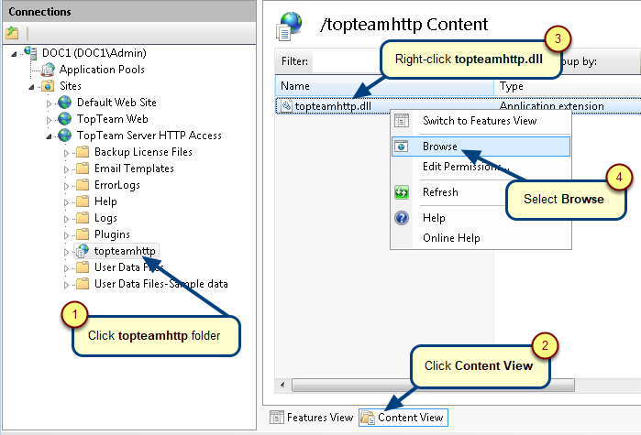Select ErrorLogs folder in tree
This screenshot has width=641, height=435.
click(116, 185)
